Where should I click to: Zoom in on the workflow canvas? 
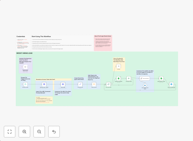pos(24,132)
